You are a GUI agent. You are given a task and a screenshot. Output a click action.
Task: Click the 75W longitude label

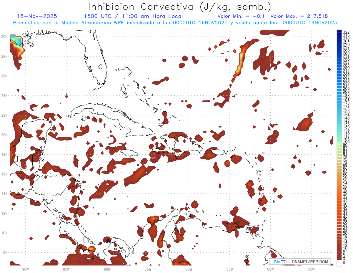pos(148,269)
